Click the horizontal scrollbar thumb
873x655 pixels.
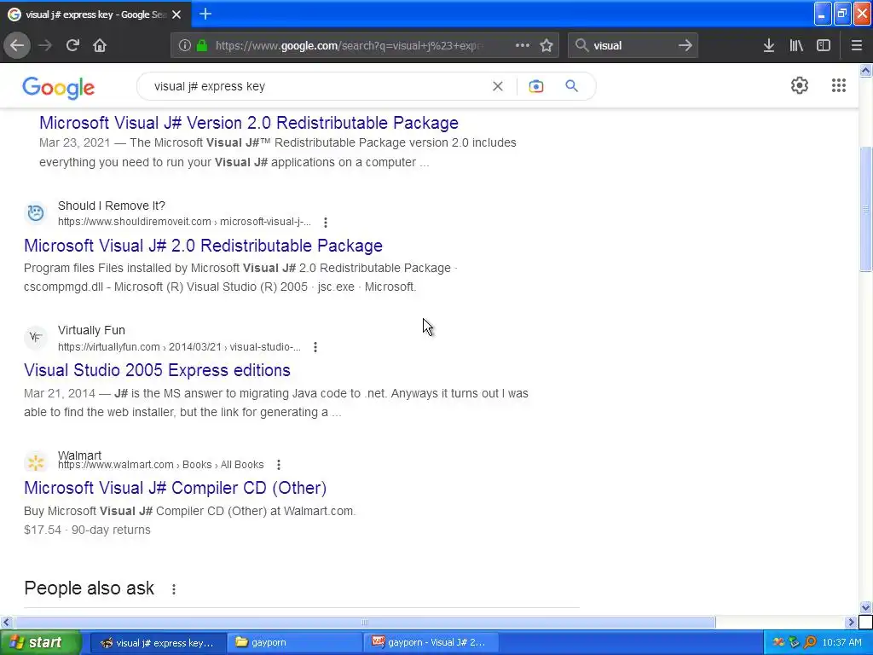pyautogui.click(x=365, y=622)
